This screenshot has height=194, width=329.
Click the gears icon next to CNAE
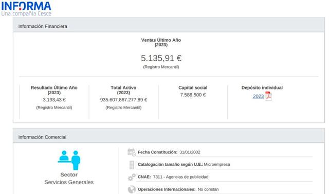pos(132,177)
